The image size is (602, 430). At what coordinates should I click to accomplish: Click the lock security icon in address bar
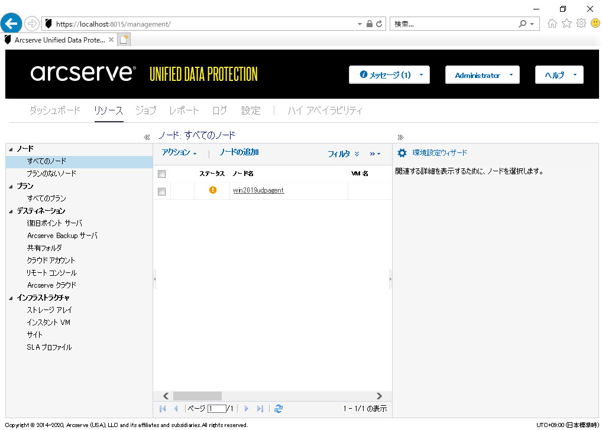tap(370, 24)
